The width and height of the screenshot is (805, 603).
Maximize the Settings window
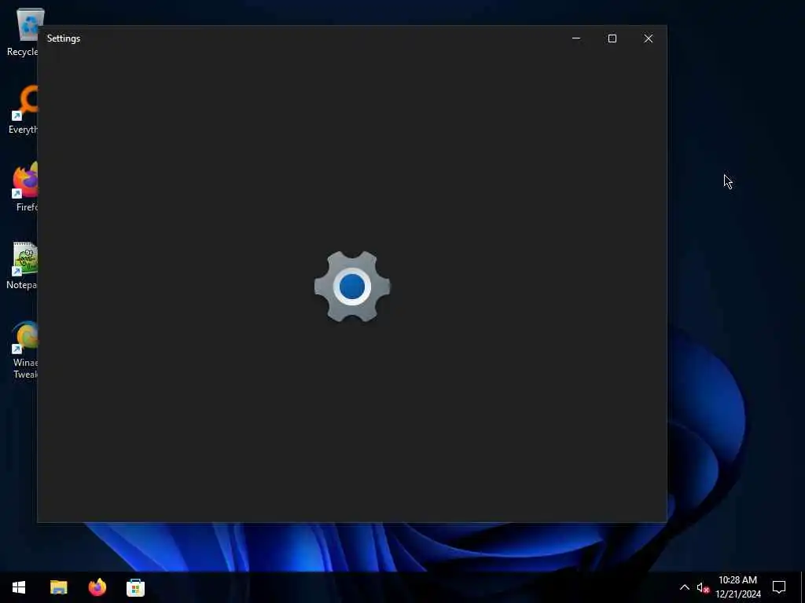(x=612, y=38)
